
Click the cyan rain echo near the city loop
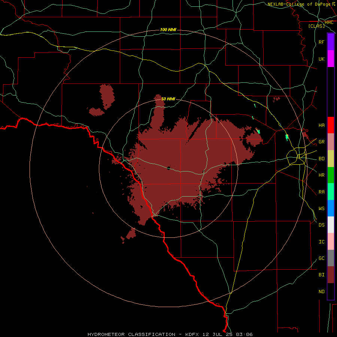(x=287, y=137)
